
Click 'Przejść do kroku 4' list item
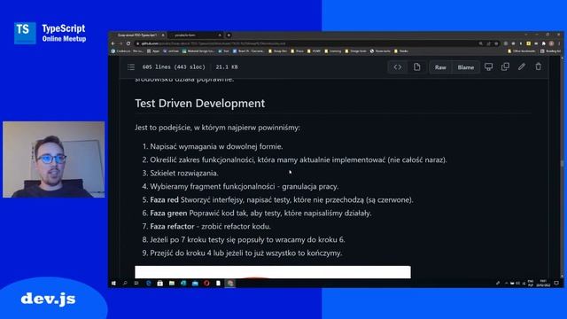[246, 253]
